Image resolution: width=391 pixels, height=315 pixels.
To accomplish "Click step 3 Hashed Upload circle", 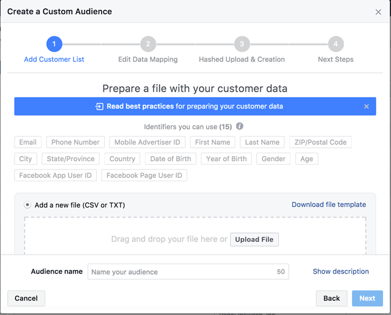I will [x=242, y=44].
